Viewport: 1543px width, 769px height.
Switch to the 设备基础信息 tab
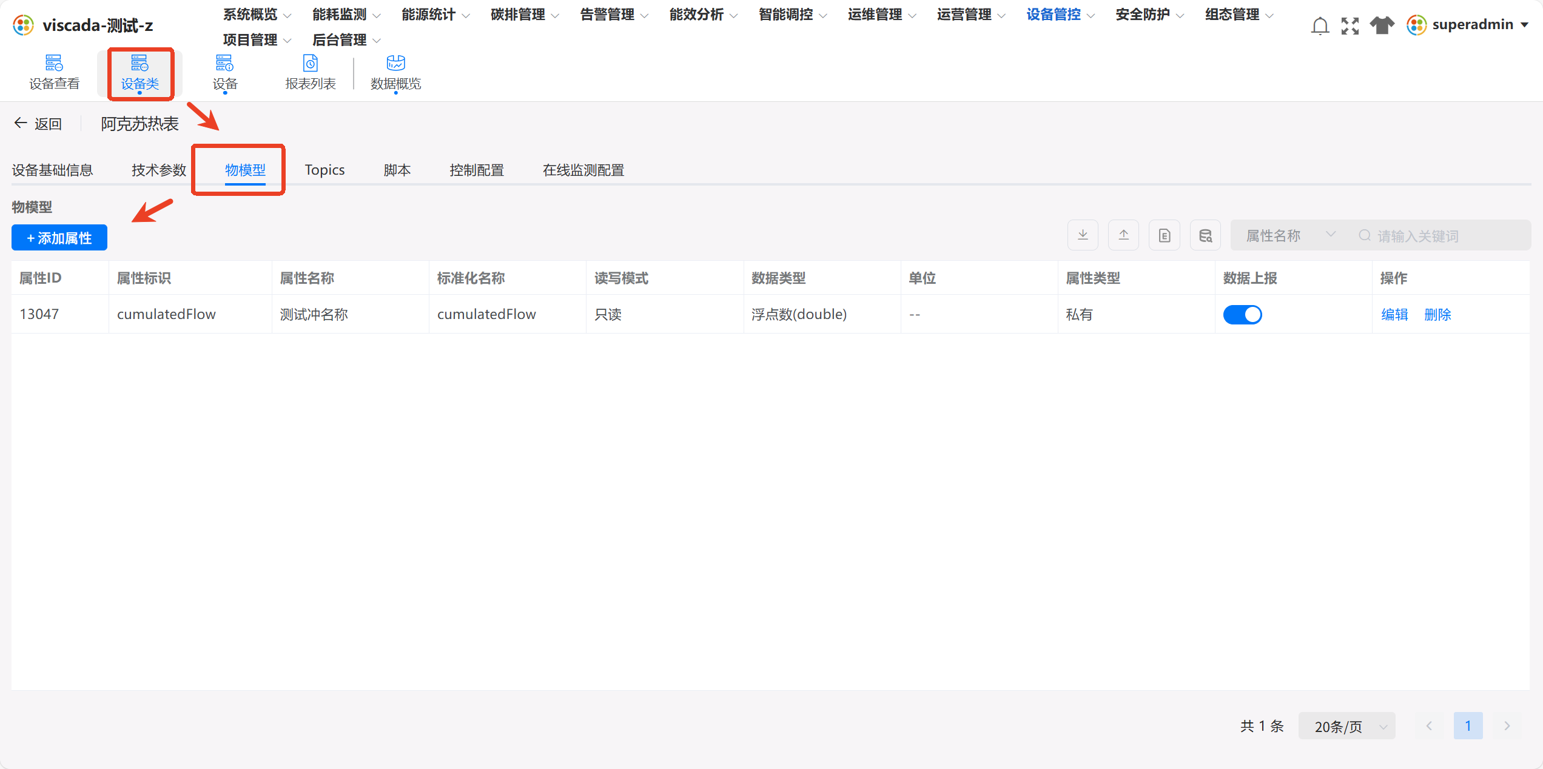(52, 170)
